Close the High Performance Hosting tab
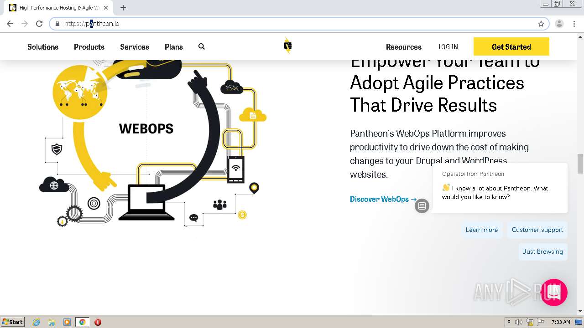 (106, 8)
